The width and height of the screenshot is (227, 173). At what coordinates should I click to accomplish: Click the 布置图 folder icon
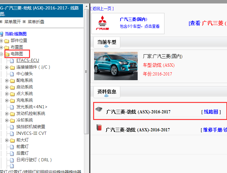tap(7, 47)
